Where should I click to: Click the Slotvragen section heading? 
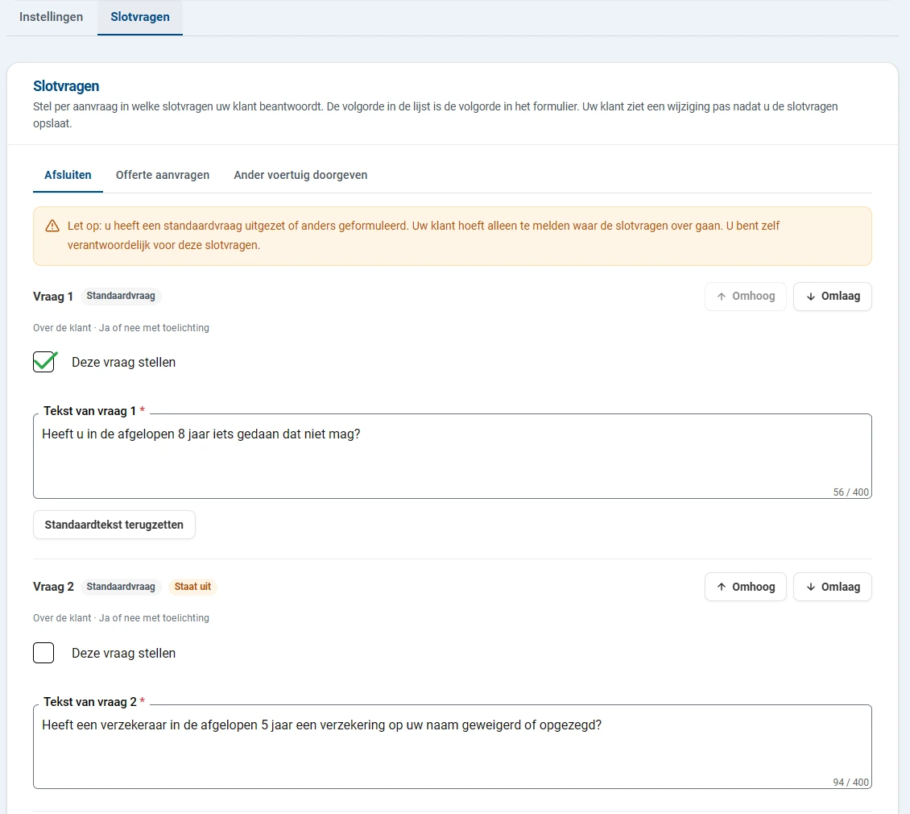(66, 86)
